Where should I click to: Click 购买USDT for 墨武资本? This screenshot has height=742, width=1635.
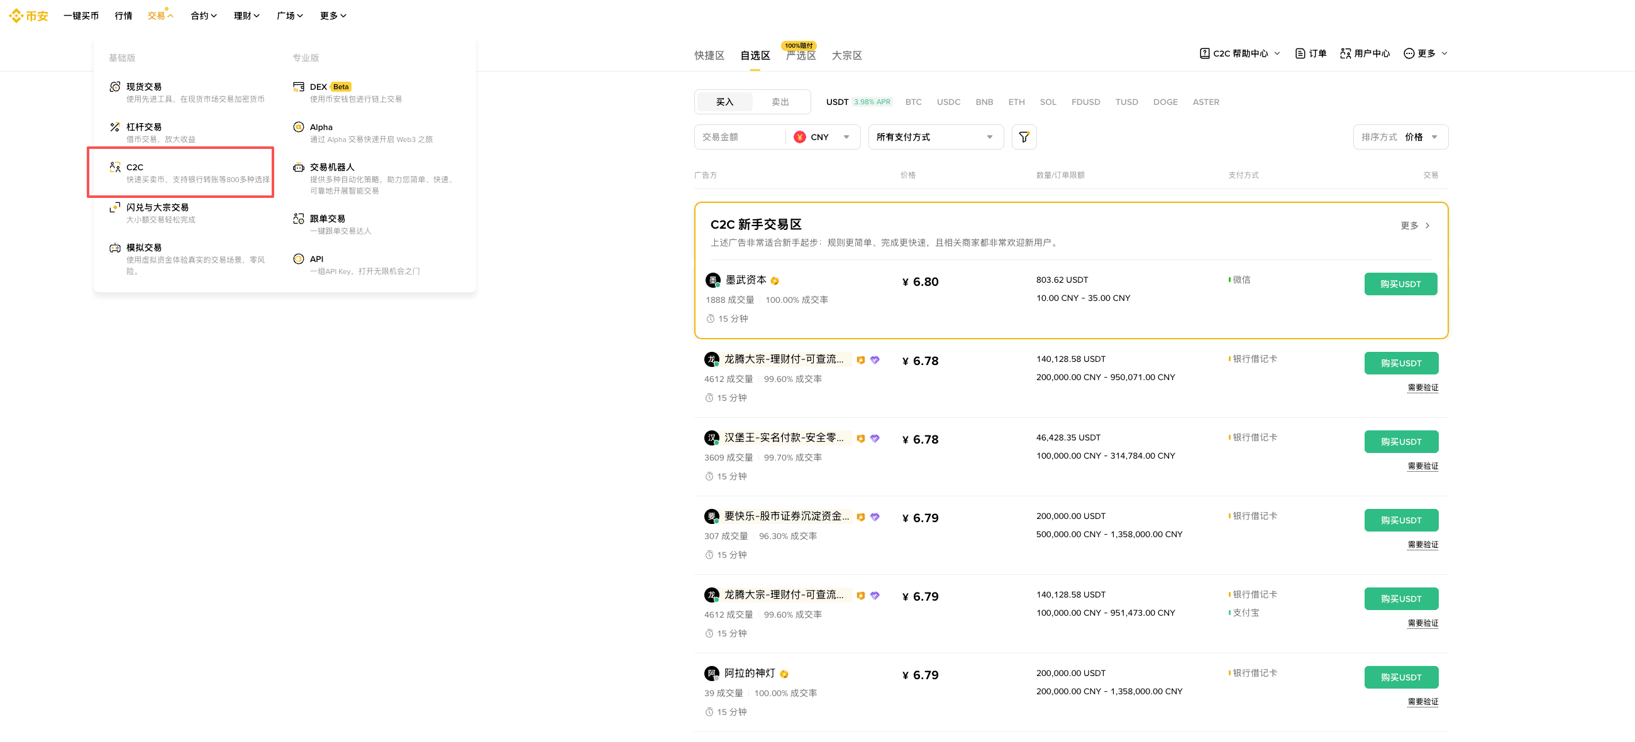tap(1400, 284)
